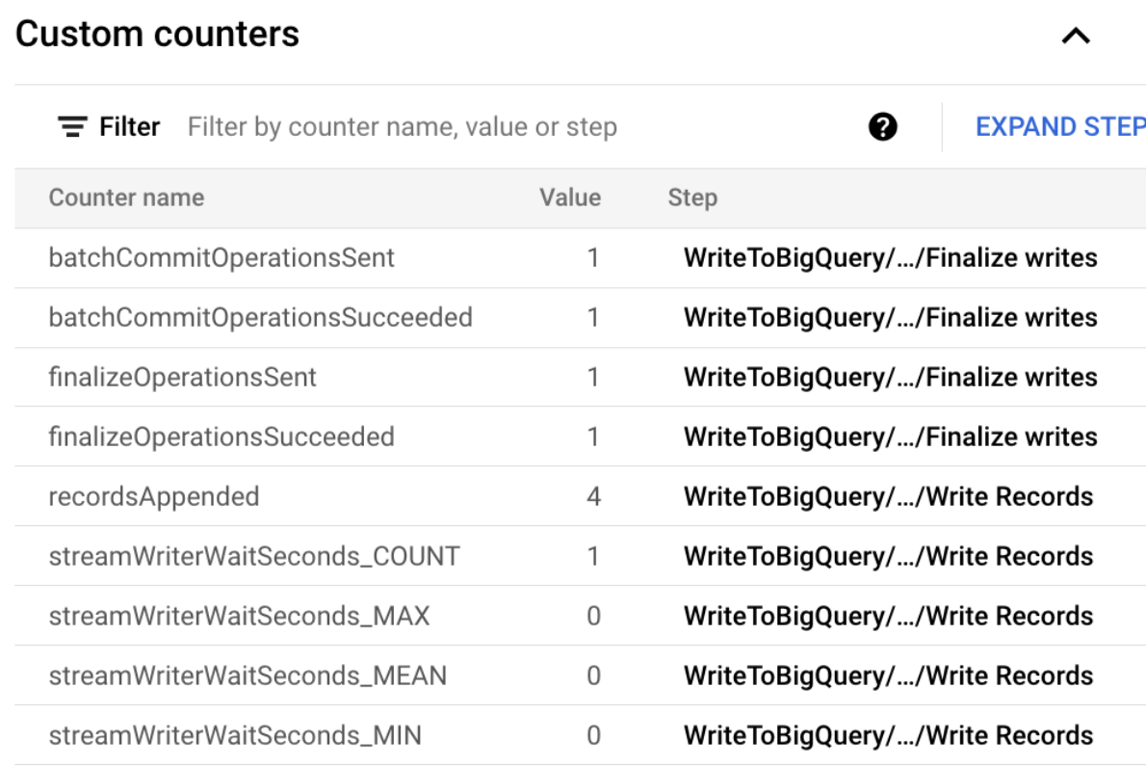Select the streamWriterWaitSeconds_MEAN counter name

pyautogui.click(x=247, y=675)
